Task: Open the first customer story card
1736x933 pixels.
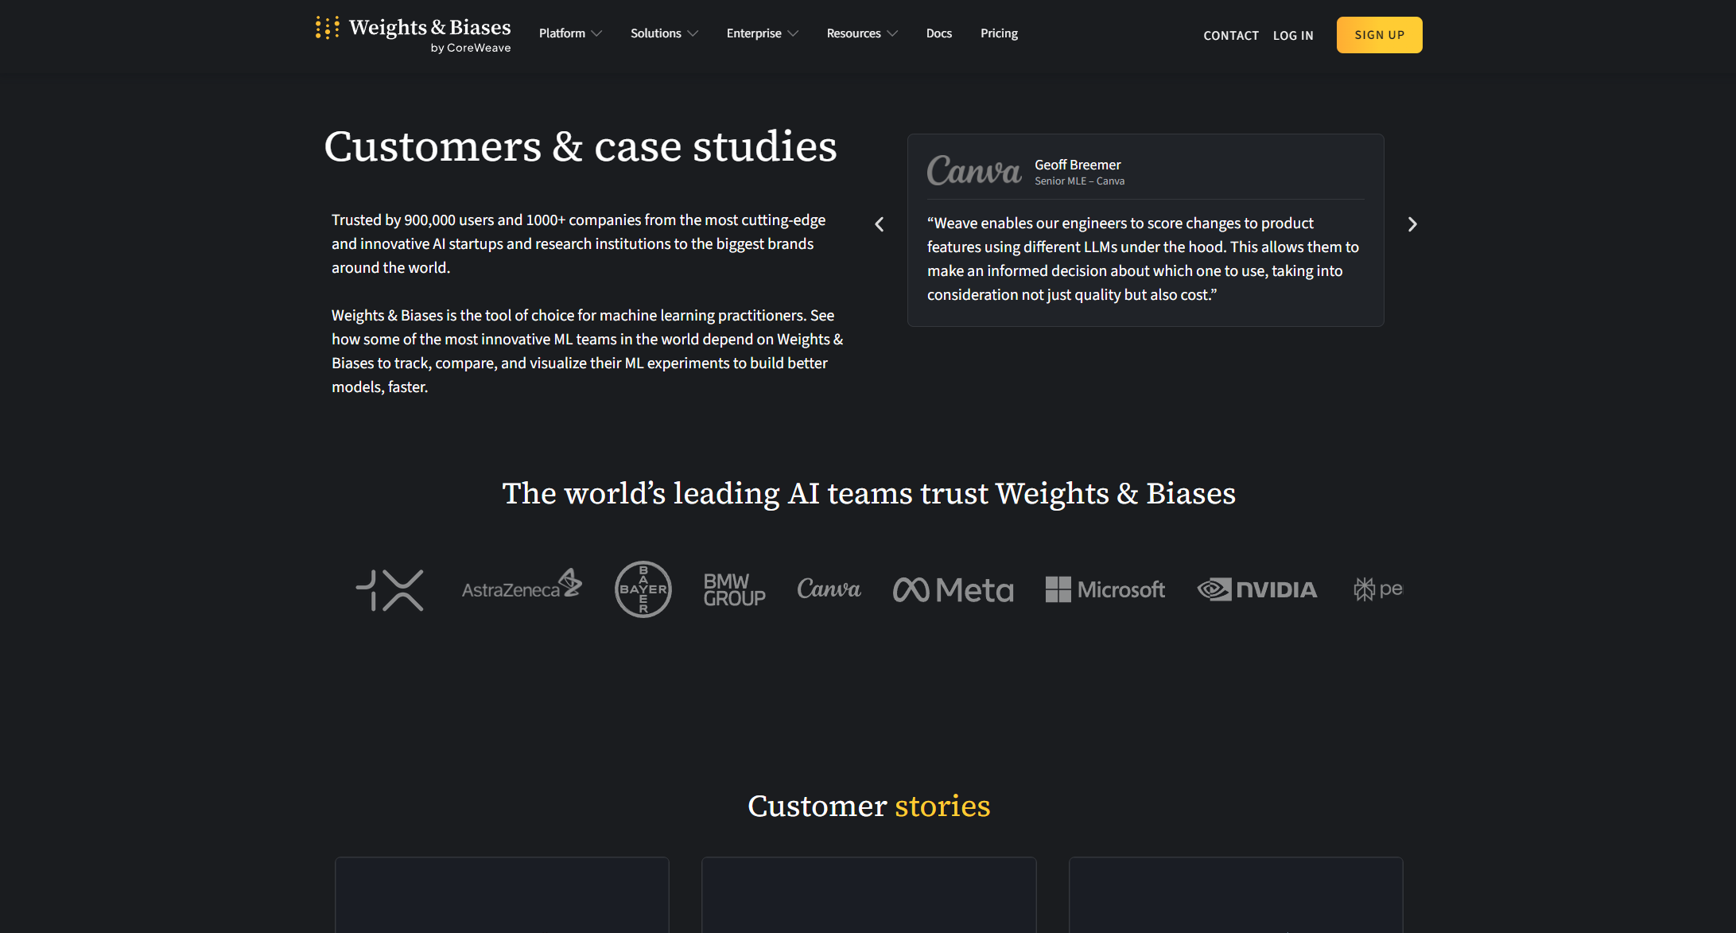Action: [502, 895]
